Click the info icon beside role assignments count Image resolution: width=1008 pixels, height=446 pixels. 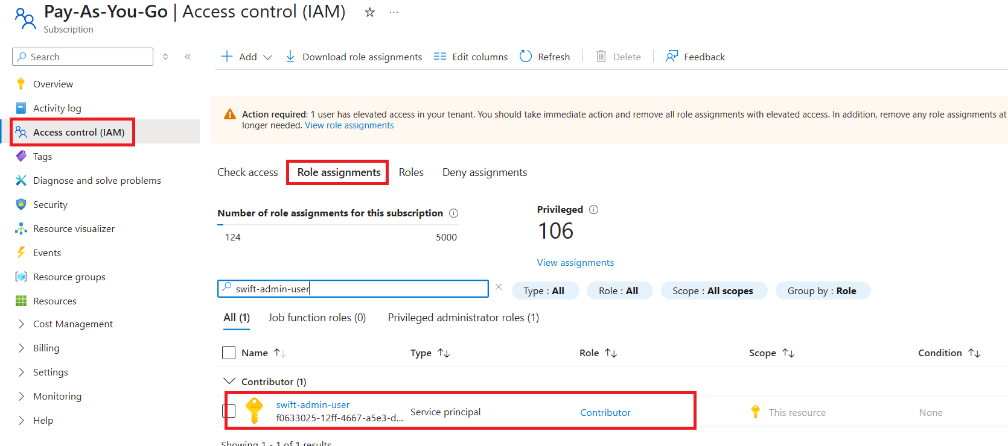click(454, 213)
